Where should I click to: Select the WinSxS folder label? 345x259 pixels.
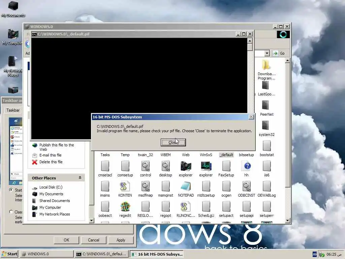click(x=206, y=155)
